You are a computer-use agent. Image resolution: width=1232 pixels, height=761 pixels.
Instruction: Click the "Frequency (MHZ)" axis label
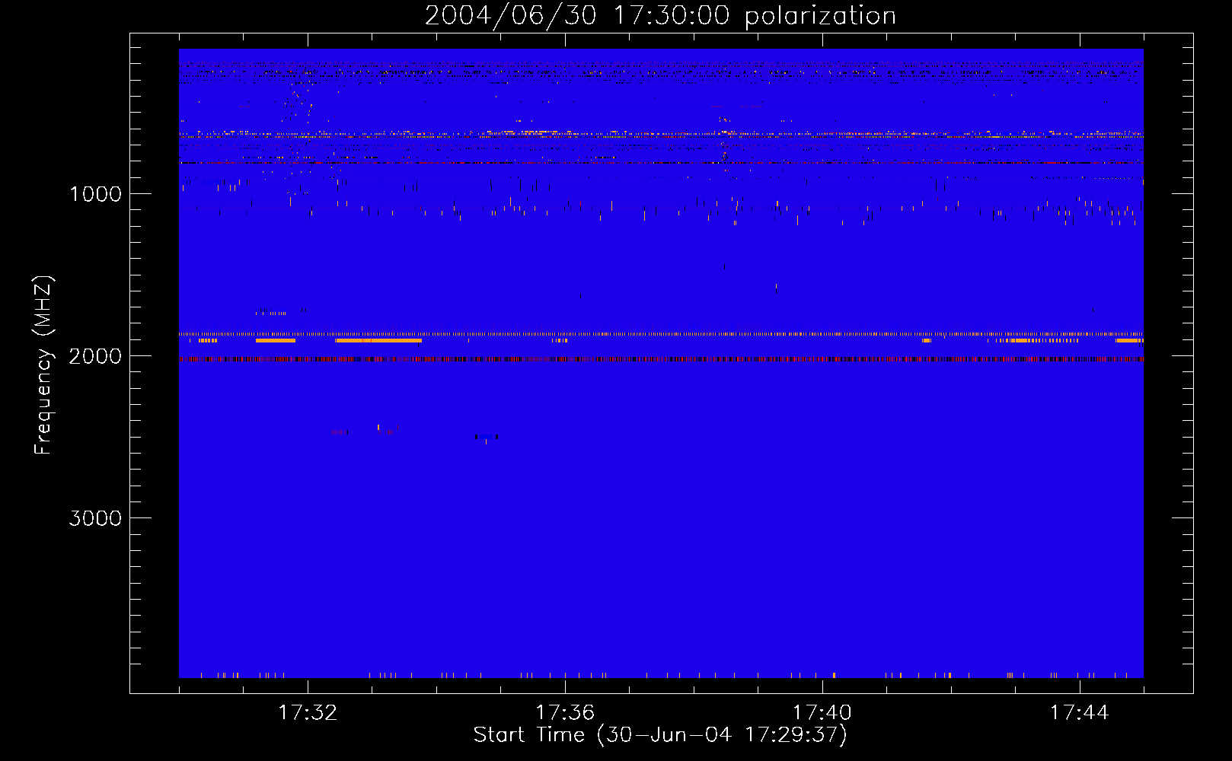[43, 365]
